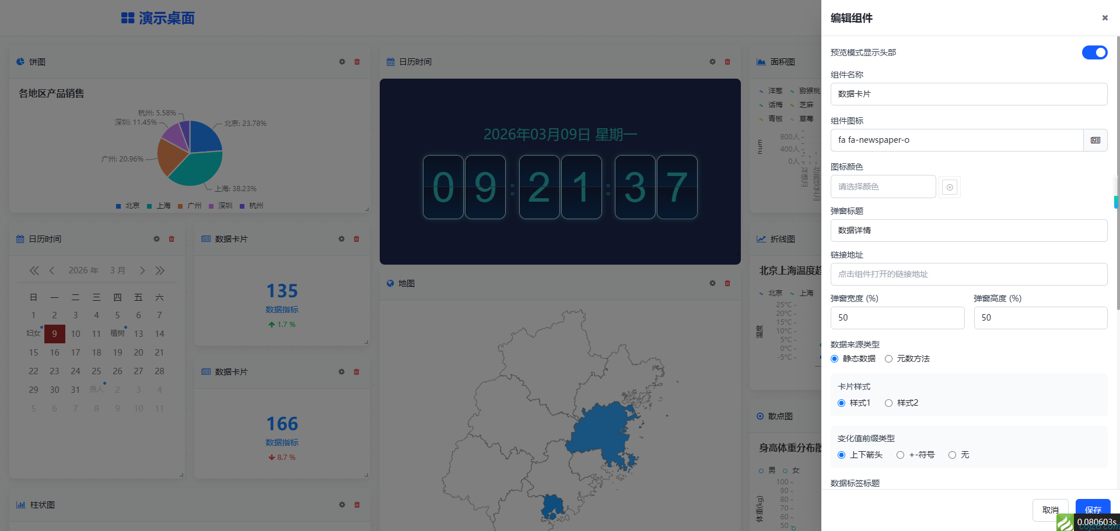1120x531 pixels.
Task: Click the 链接地址 input field
Action: [x=968, y=274]
